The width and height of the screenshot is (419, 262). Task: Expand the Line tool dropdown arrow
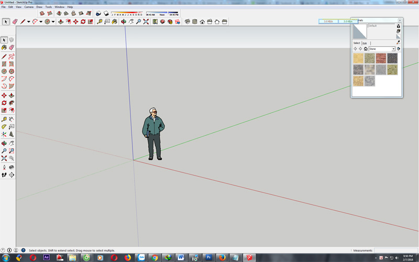pos(29,22)
